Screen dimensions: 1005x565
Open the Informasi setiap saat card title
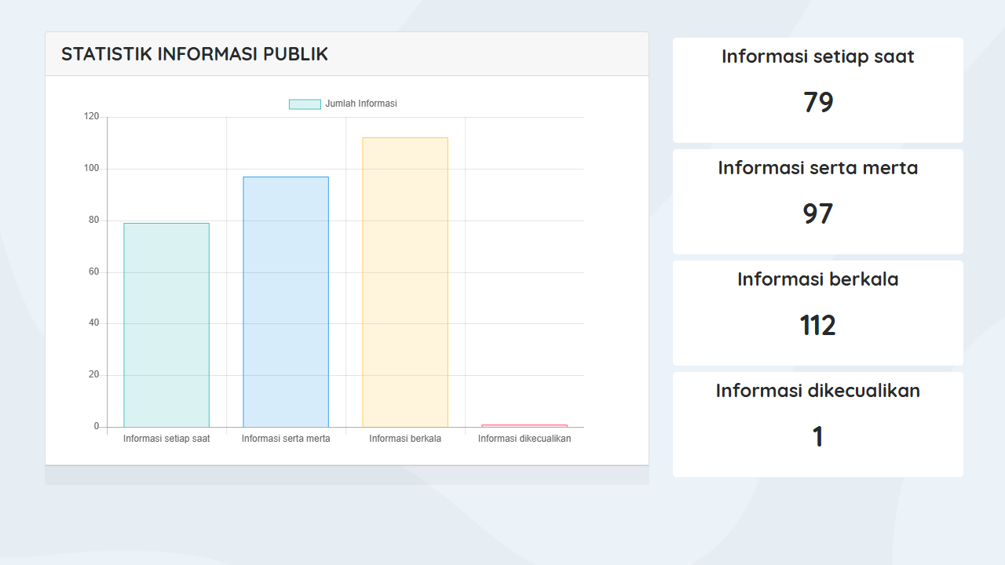pos(817,56)
